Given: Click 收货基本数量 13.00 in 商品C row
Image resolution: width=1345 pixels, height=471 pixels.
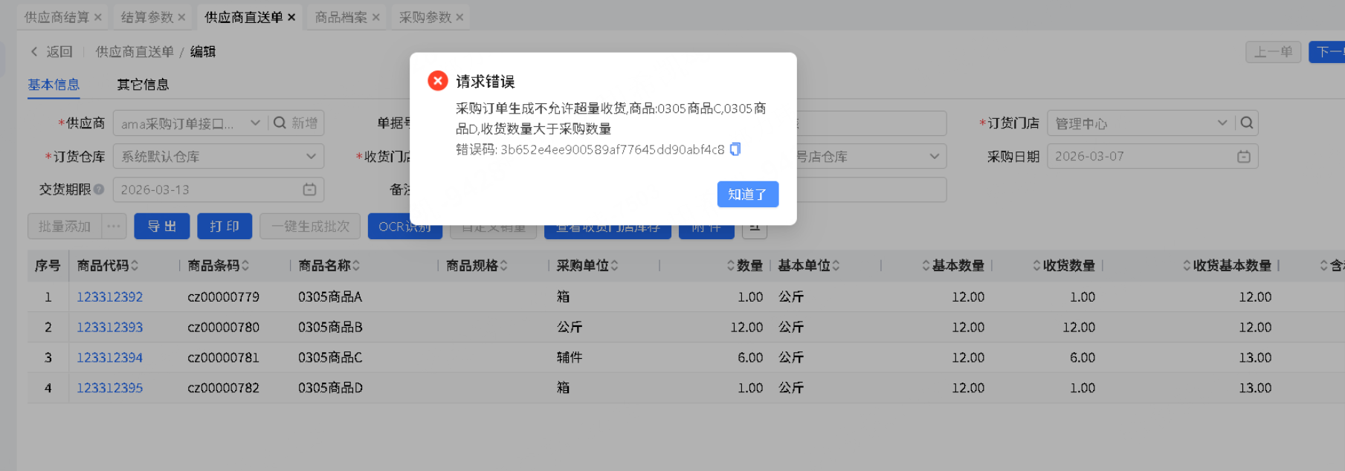Looking at the screenshot, I should (x=1255, y=357).
